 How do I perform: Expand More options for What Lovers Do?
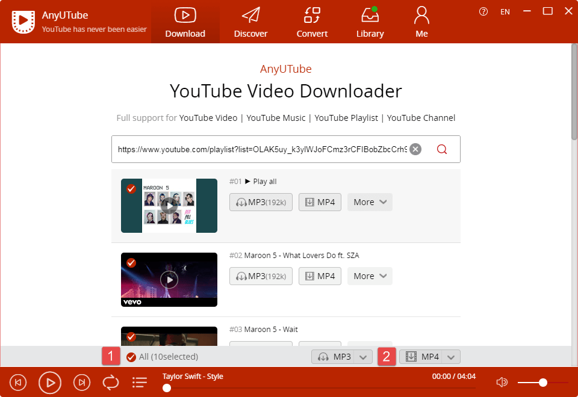pos(370,276)
